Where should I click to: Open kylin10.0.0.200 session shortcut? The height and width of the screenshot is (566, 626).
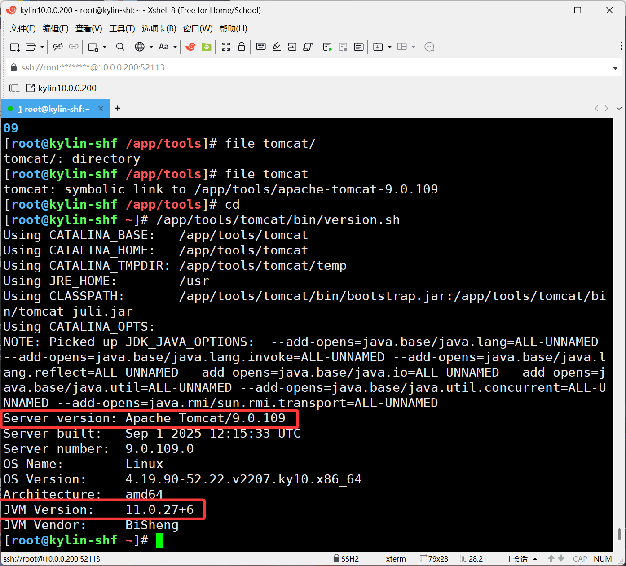(x=62, y=88)
